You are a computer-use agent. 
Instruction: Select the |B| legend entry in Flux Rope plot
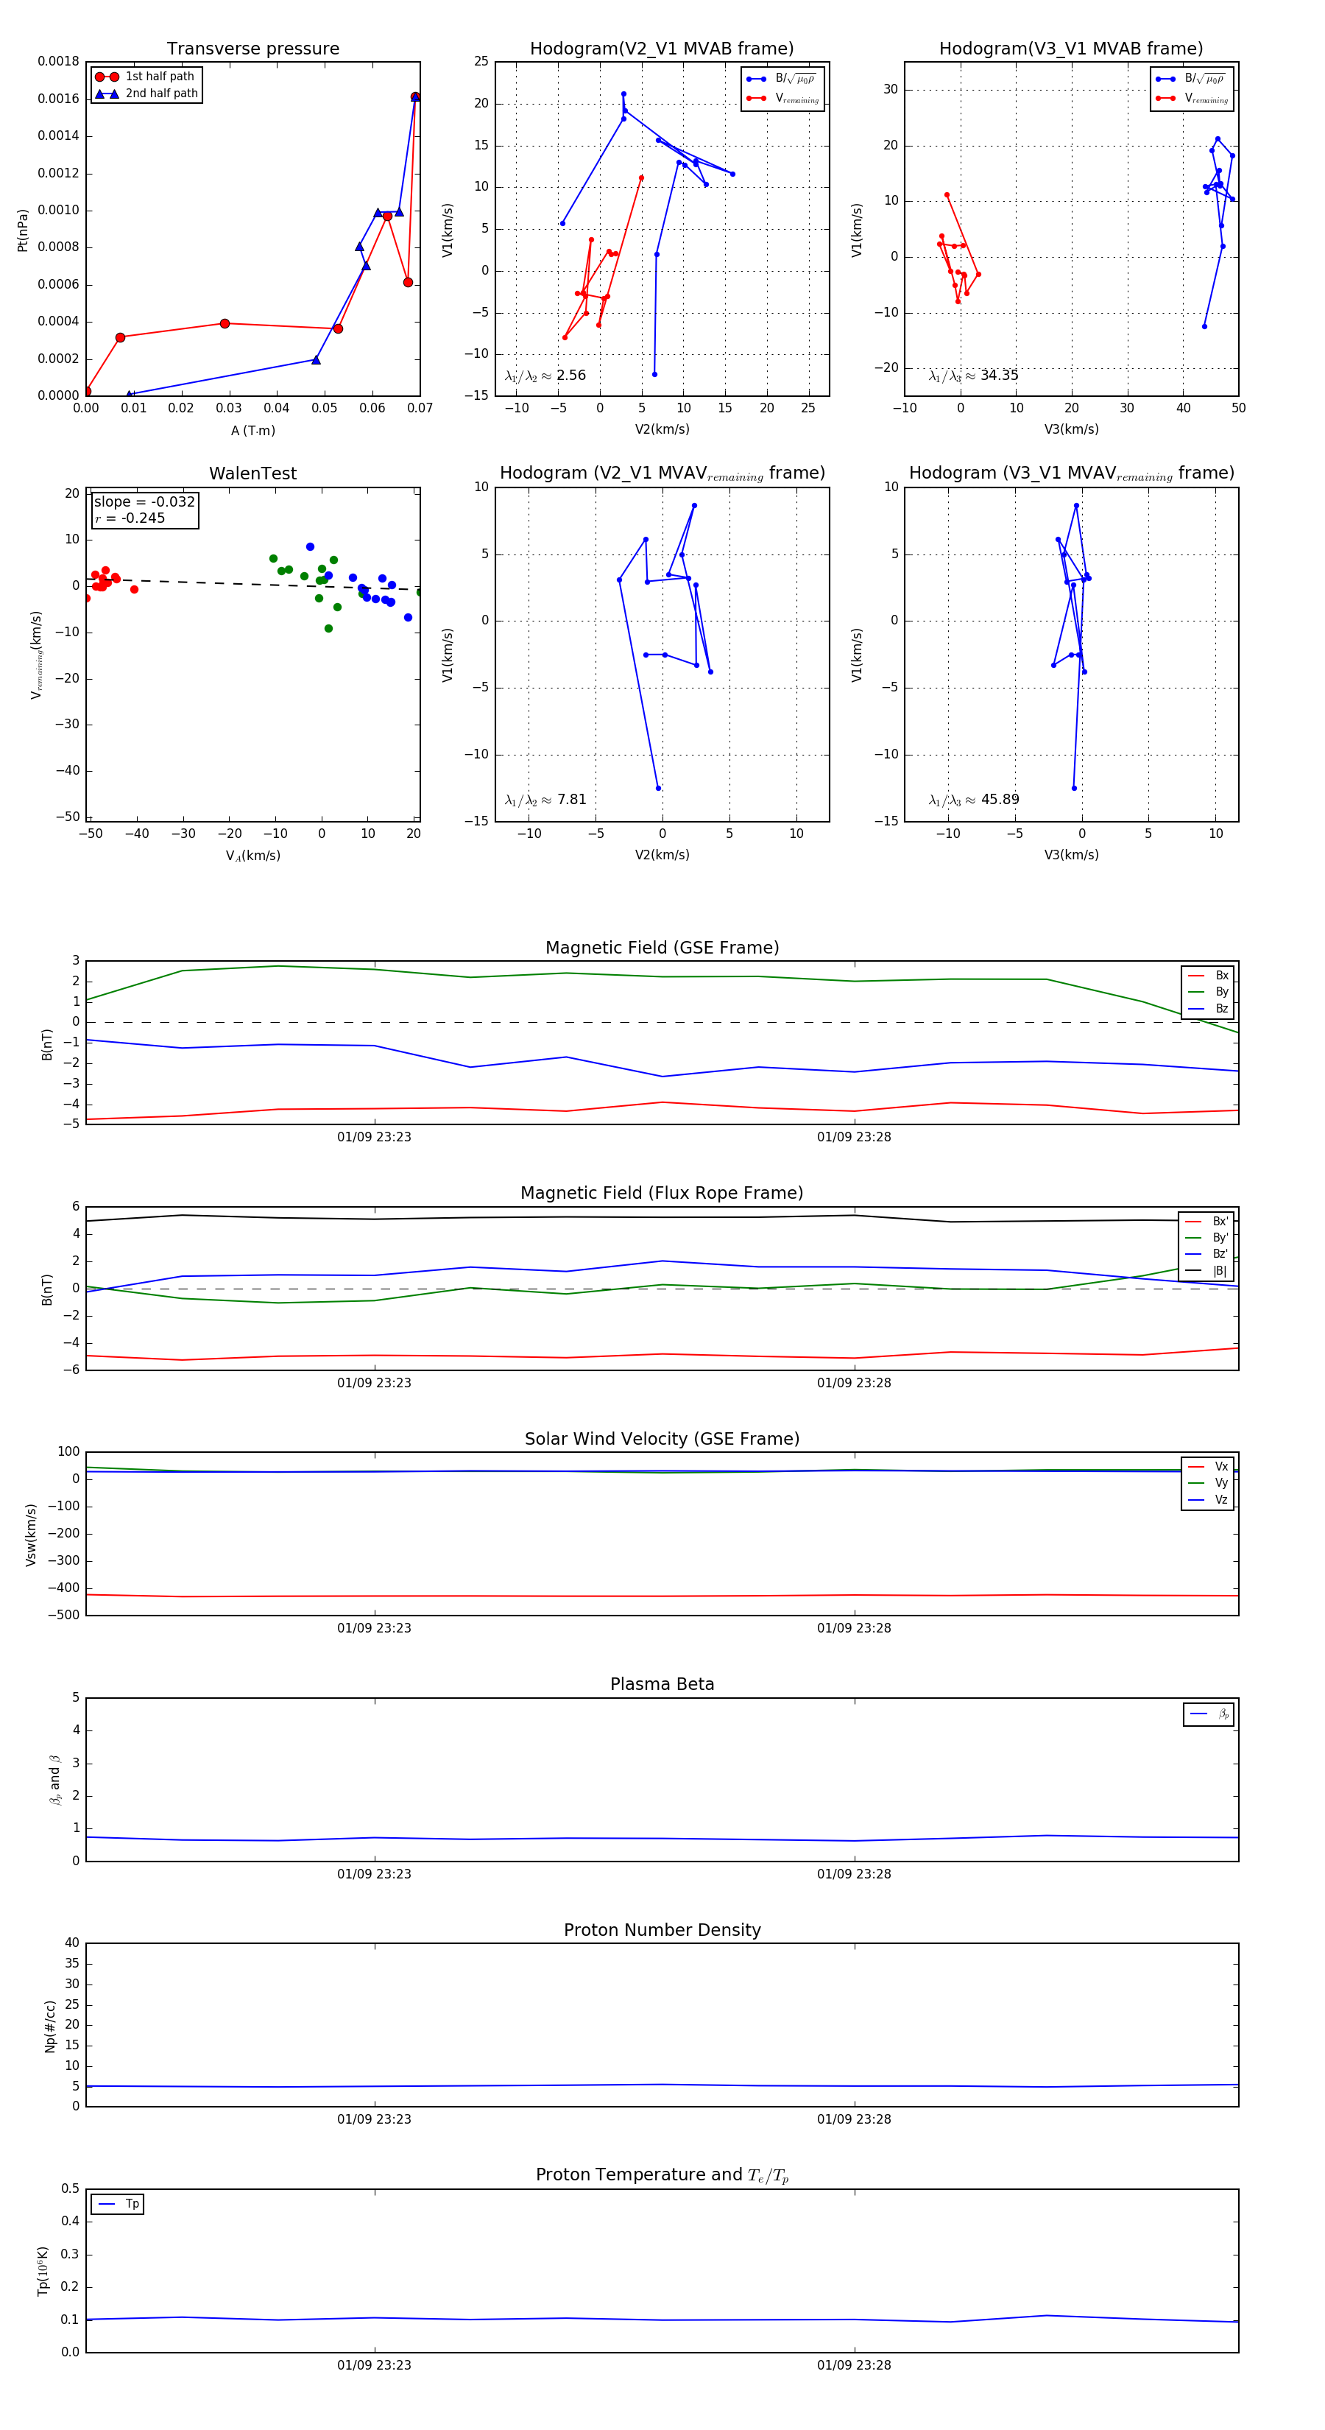[1206, 1271]
